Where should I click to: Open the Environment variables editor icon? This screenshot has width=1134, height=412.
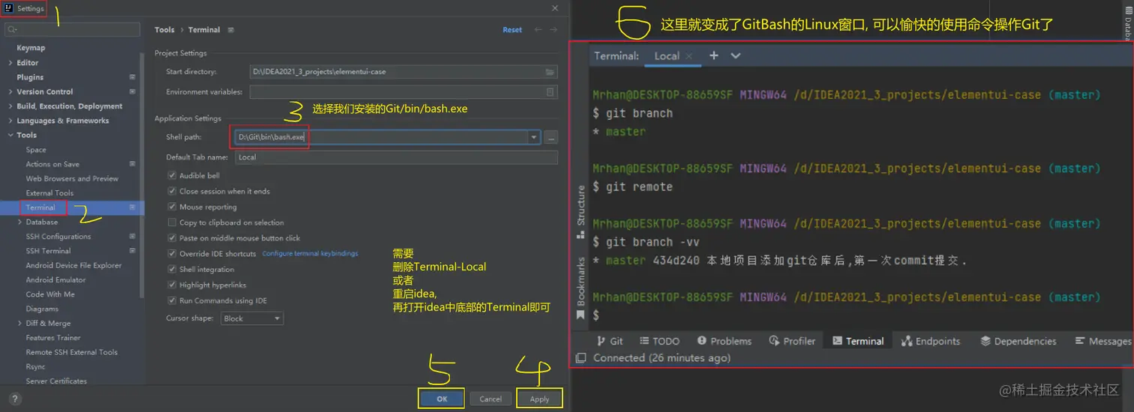(550, 92)
